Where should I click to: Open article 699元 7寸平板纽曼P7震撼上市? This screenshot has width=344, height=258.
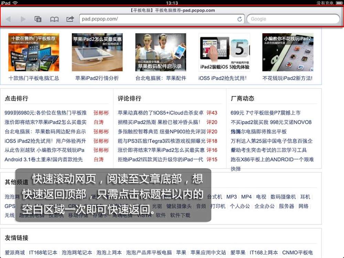pos(266,113)
